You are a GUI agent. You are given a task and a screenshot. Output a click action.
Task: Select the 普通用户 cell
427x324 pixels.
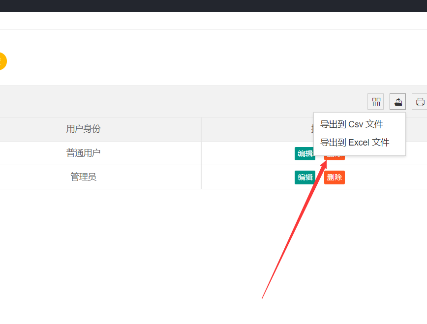83,153
